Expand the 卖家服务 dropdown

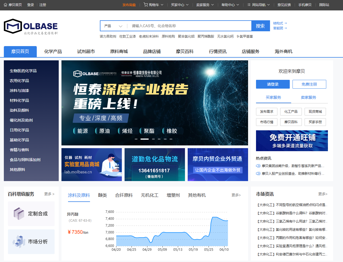205,5
